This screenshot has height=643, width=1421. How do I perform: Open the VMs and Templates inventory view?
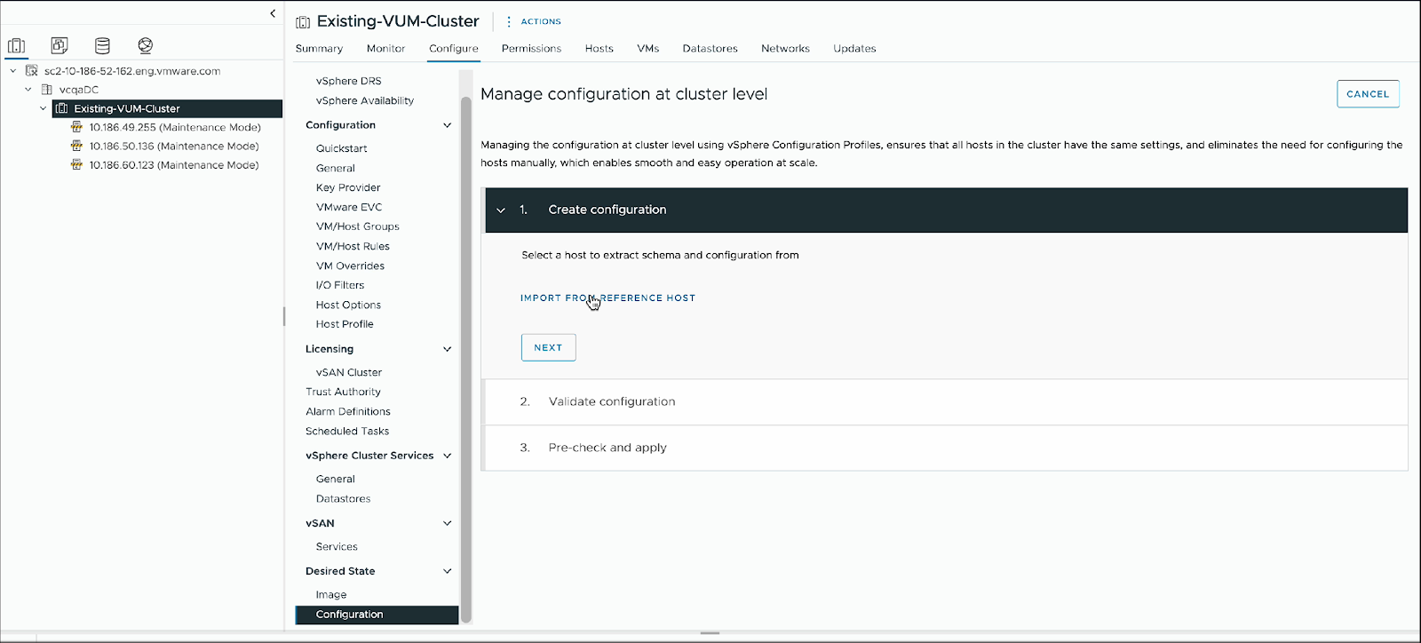tap(60, 45)
